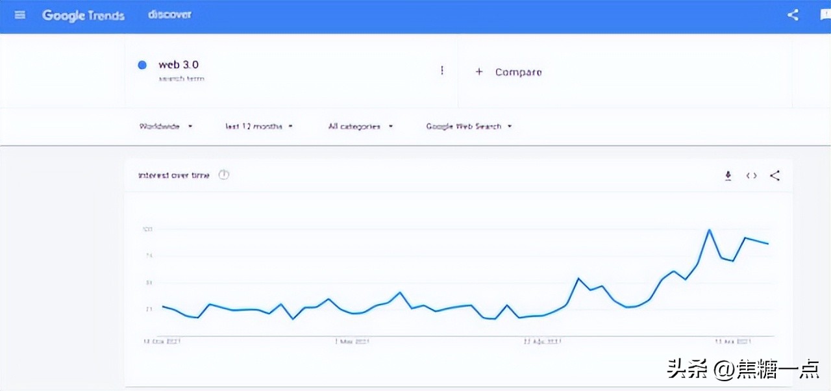This screenshot has height=391, width=831.
Task: Click the embed code icon
Action: tap(751, 175)
